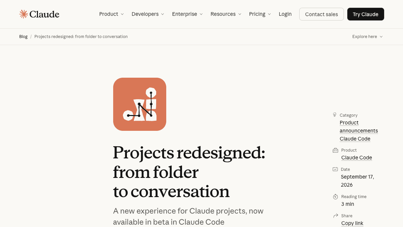Screen dimensions: 403x227
Task: Click the Reading time stopwatch icon
Action: (x=335, y=197)
